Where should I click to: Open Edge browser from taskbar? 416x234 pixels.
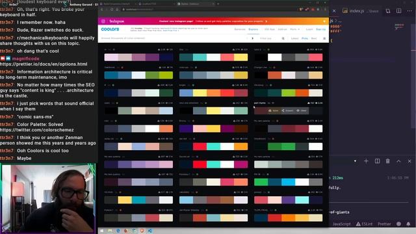coord(118,231)
